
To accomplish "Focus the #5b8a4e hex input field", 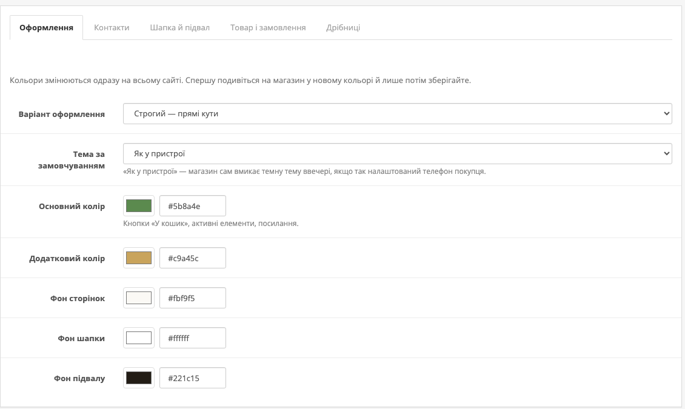I will (x=193, y=205).
